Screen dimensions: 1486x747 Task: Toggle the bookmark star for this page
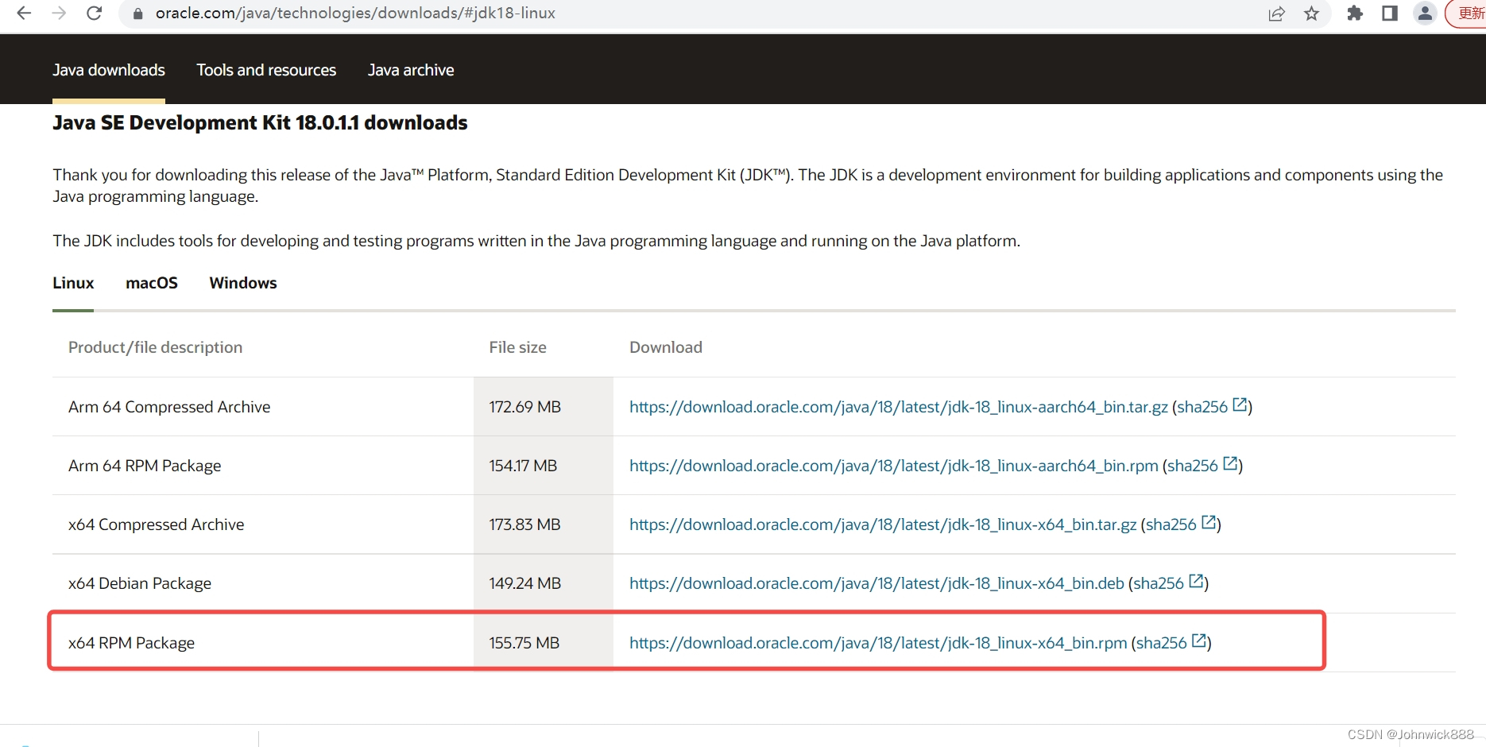click(x=1311, y=13)
